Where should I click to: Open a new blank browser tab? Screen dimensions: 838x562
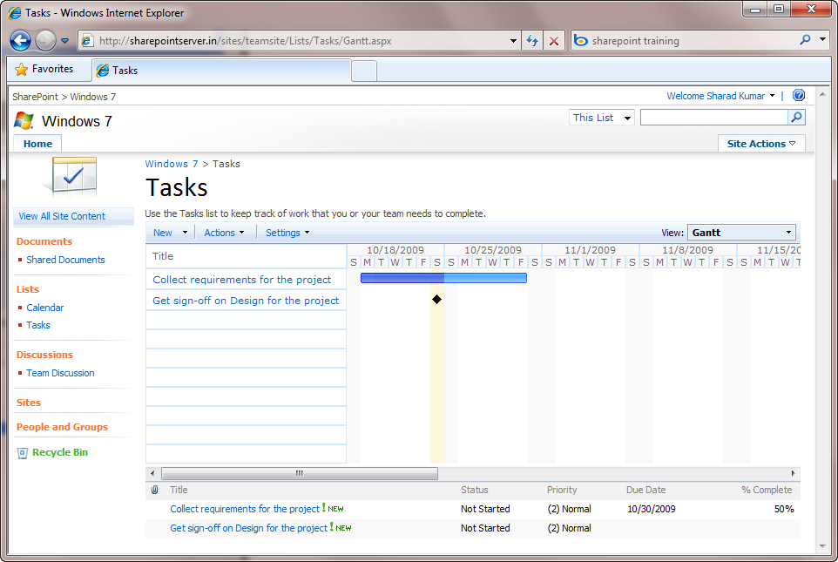tap(364, 71)
